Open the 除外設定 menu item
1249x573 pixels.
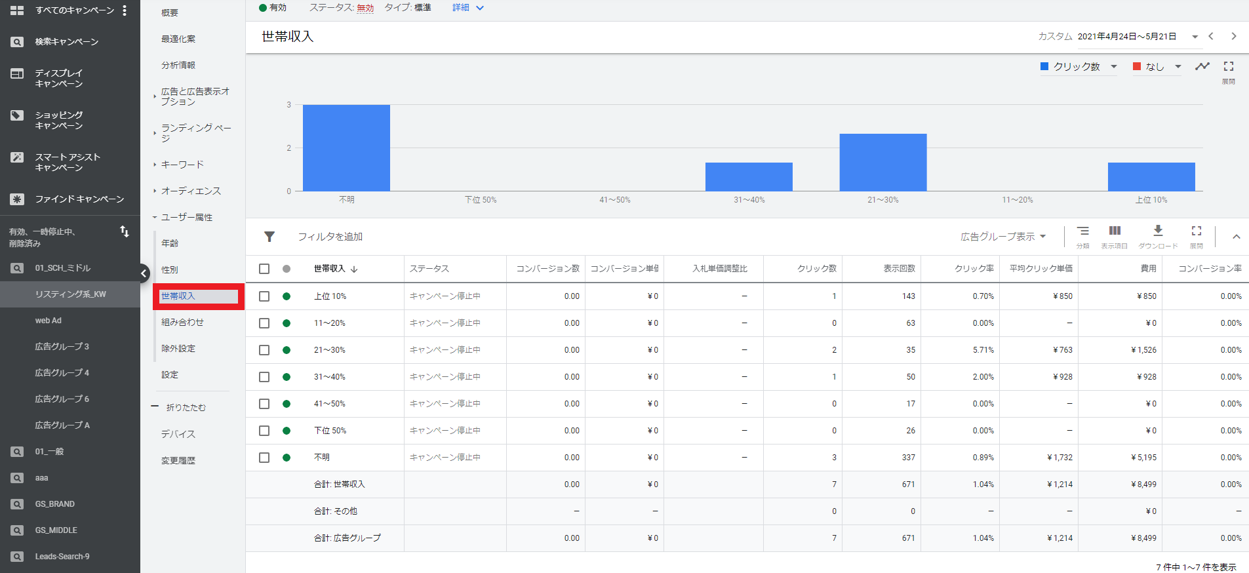pos(178,349)
